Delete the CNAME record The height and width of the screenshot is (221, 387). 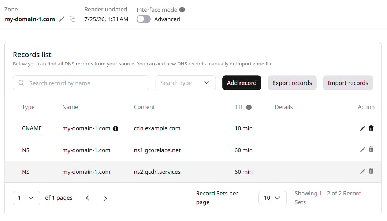tap(371, 128)
